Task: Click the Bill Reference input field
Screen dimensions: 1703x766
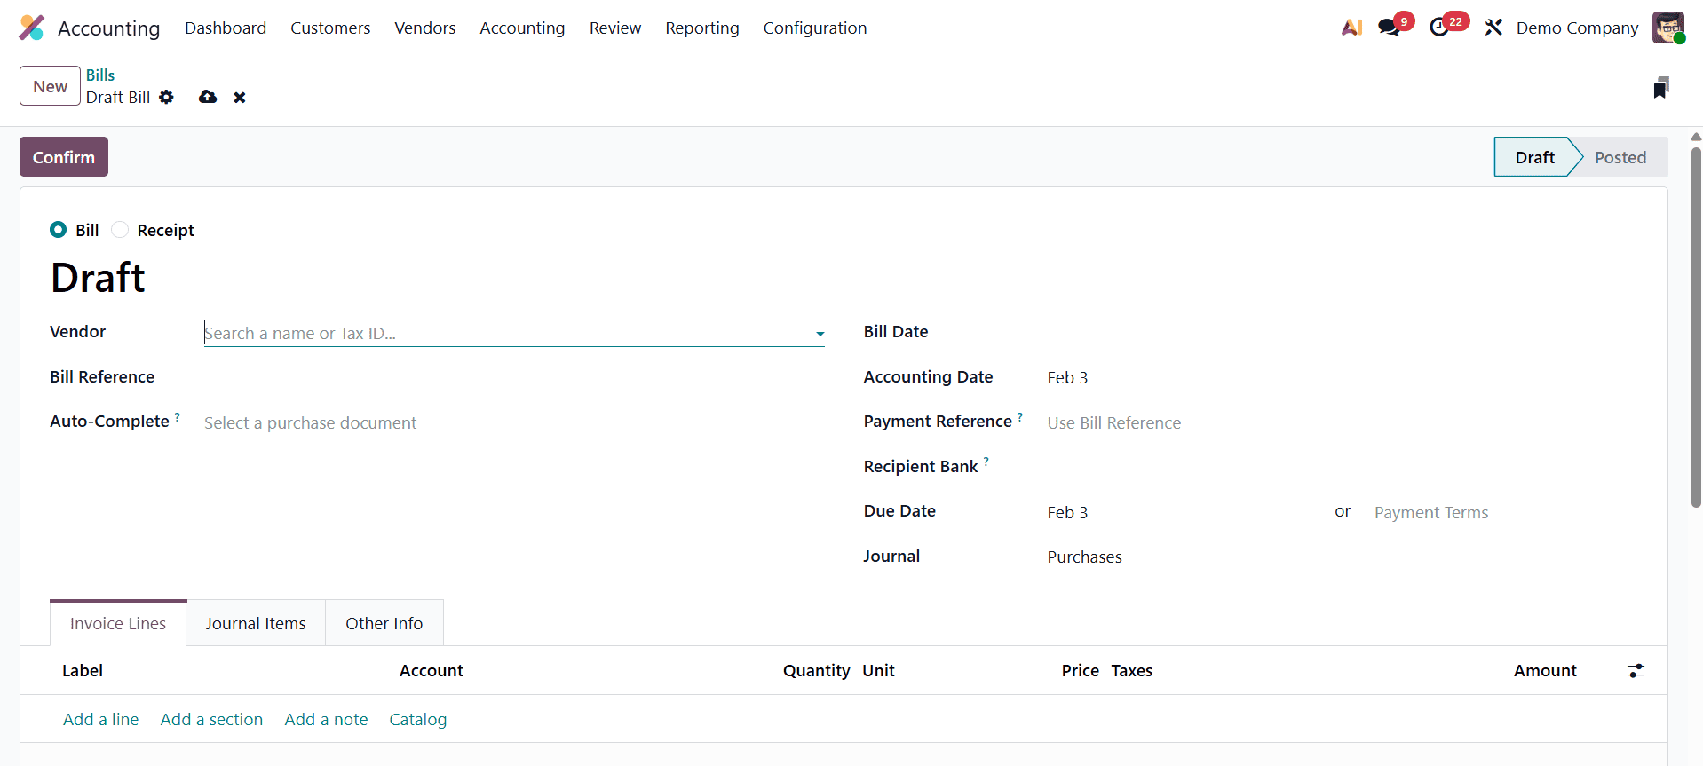Action: 514,378
